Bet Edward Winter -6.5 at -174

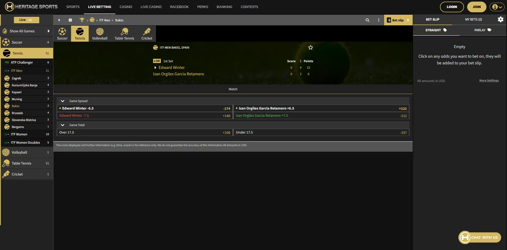[145, 108]
